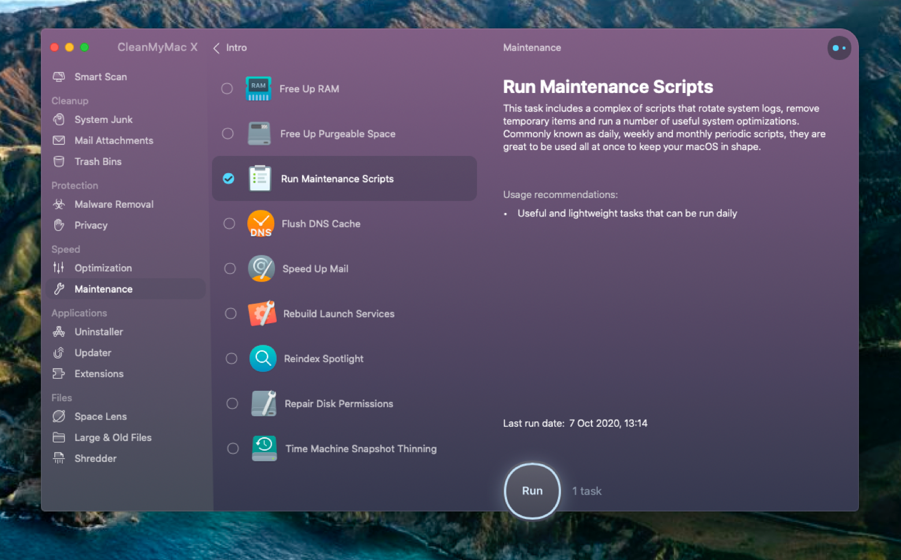Click the Smart Scan monitor icon
Screen dimensions: 901x560
(x=58, y=77)
